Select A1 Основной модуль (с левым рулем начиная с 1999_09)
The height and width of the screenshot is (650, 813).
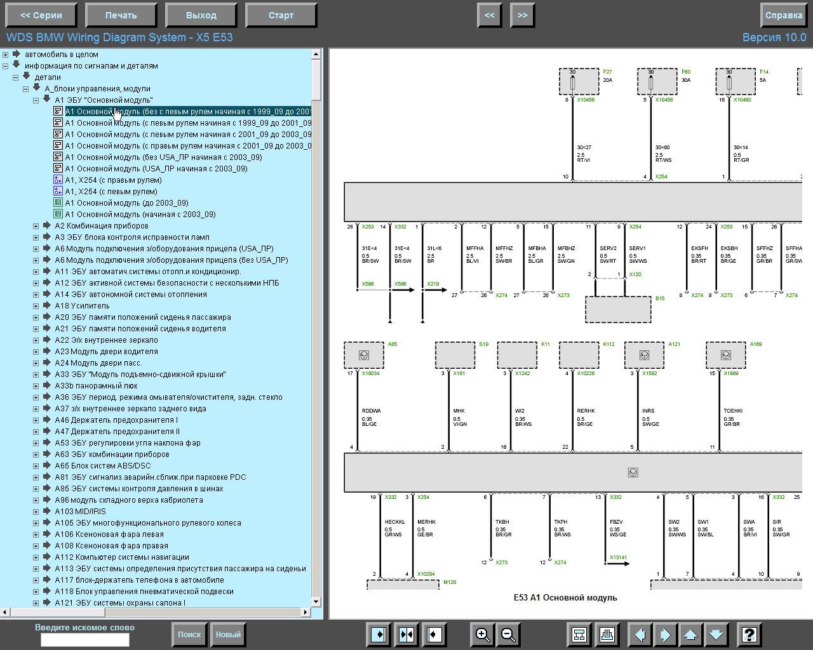tap(188, 123)
